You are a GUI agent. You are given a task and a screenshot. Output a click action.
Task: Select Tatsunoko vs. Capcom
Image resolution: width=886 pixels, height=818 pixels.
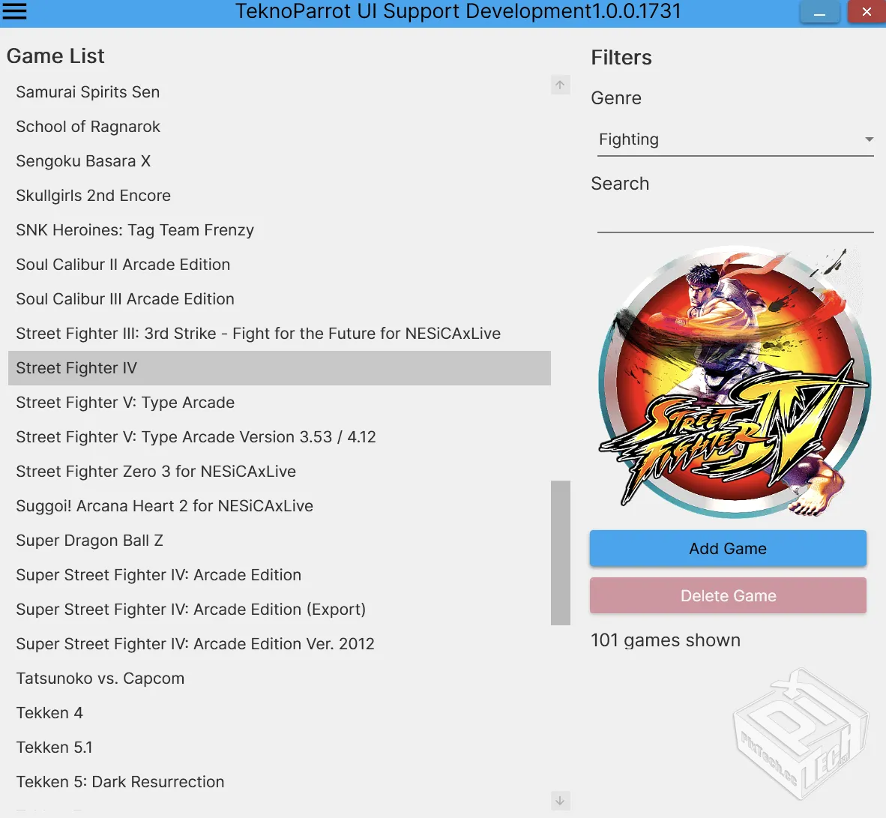pos(100,679)
